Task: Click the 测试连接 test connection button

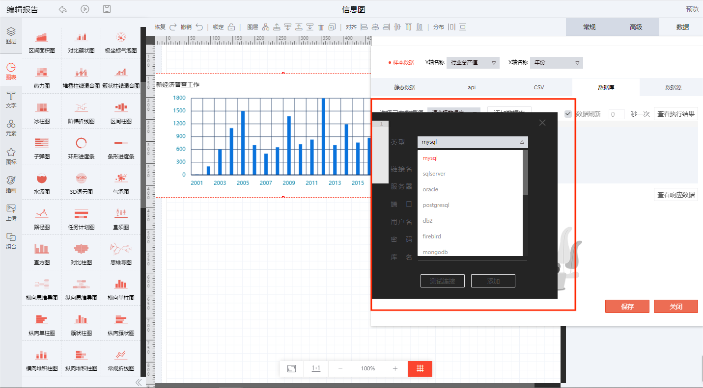Action: [x=443, y=281]
